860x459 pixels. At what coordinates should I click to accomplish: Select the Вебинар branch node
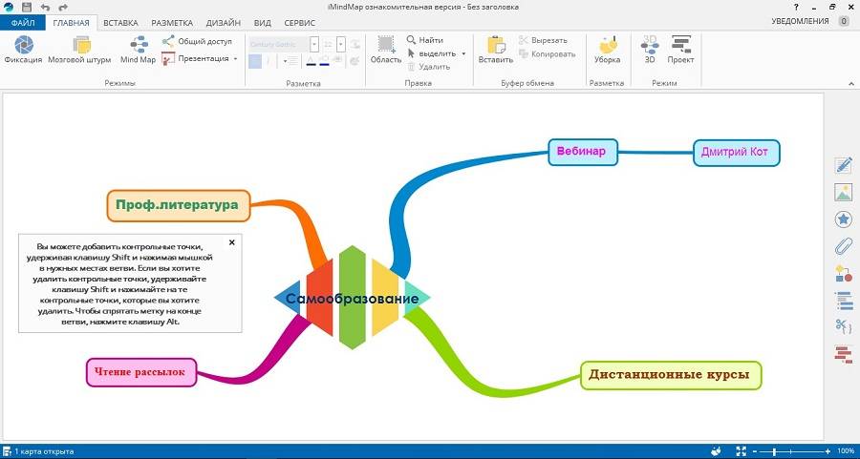(x=583, y=151)
